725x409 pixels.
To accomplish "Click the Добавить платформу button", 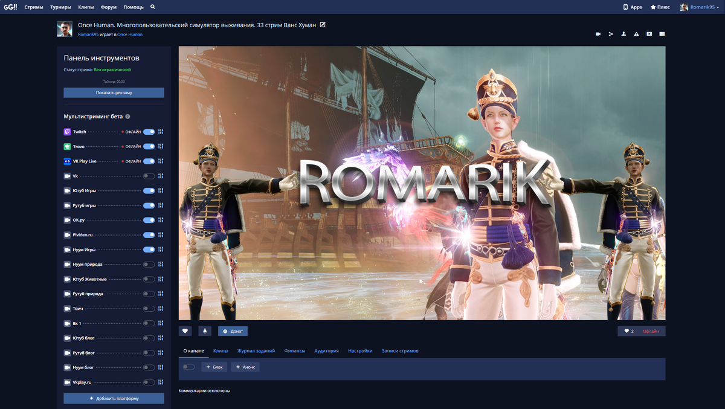I will coord(114,399).
